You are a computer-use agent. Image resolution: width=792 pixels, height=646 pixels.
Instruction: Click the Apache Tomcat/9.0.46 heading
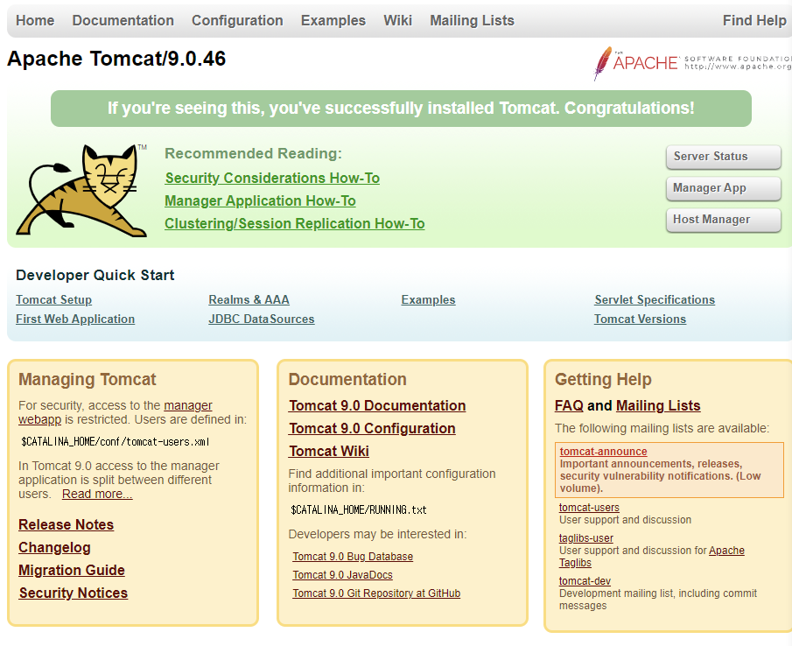[116, 59]
